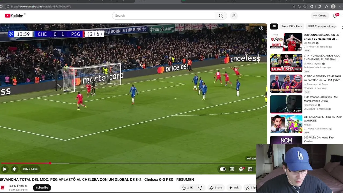Open the split screen icon in address bar
Viewport: 343px width, 193px height.
(294, 6)
